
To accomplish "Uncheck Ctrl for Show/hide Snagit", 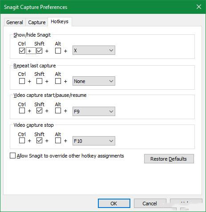I will point(22,51).
